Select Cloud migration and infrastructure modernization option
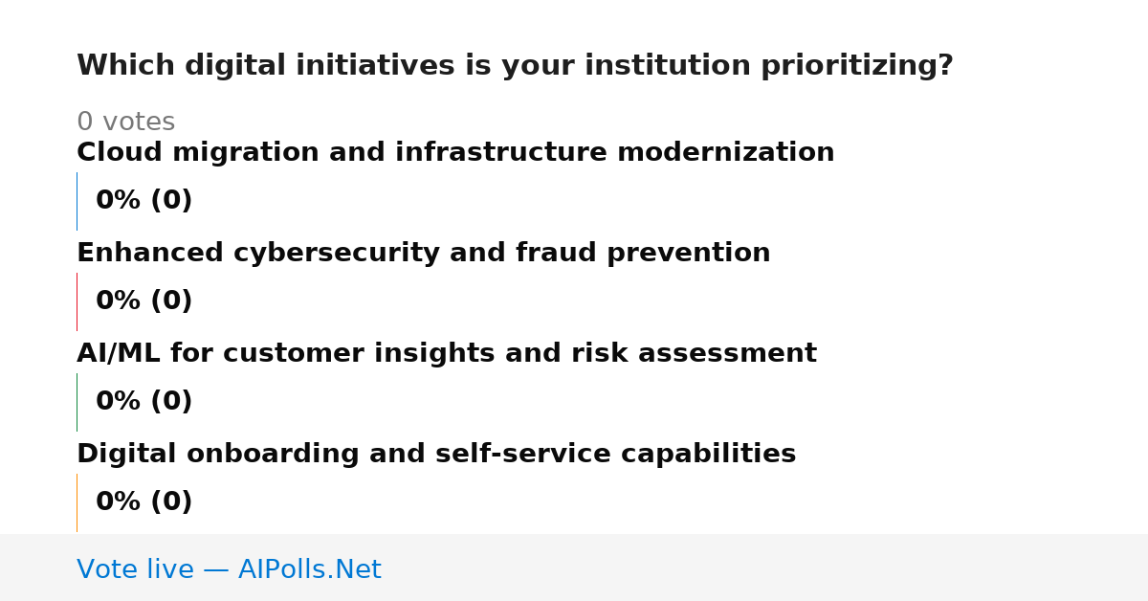The width and height of the screenshot is (1148, 601). (x=455, y=153)
